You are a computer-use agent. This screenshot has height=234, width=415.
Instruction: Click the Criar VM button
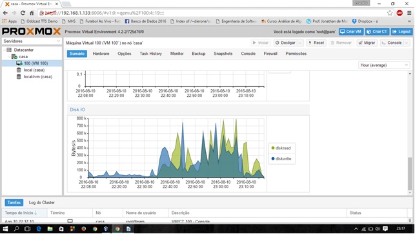351,32
